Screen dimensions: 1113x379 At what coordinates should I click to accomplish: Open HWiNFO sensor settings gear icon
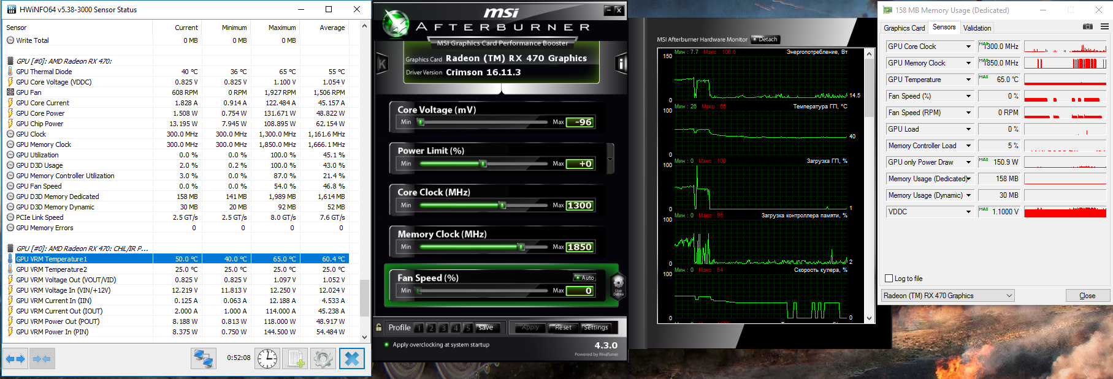[x=323, y=359]
